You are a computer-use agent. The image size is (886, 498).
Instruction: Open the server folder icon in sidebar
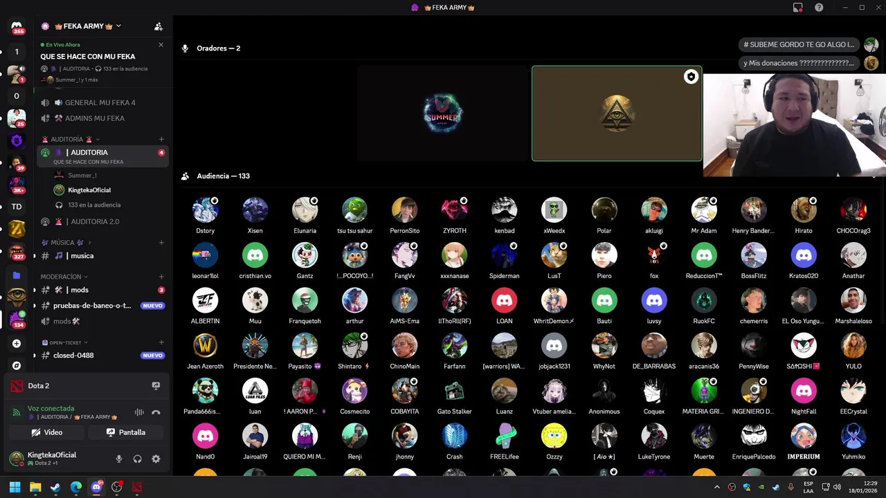(x=17, y=275)
